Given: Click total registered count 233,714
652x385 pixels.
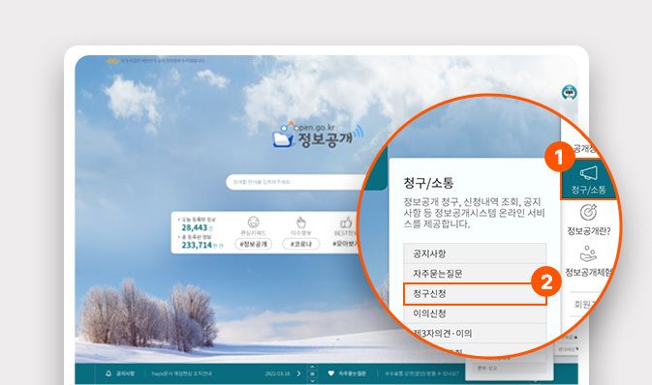Looking at the screenshot, I should [x=197, y=245].
